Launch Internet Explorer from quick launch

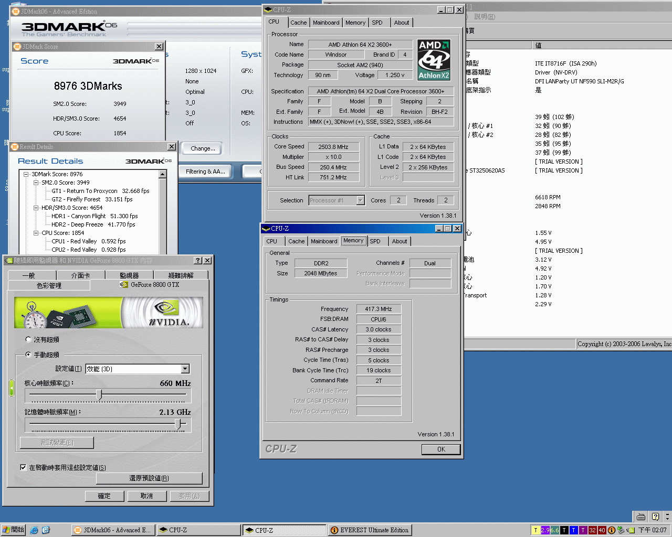pos(34,530)
